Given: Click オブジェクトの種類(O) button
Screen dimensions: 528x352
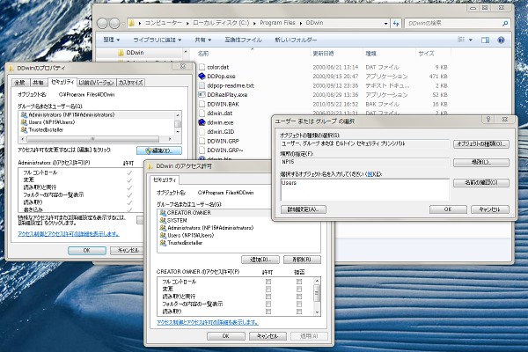Looking at the screenshot, I should point(481,143).
